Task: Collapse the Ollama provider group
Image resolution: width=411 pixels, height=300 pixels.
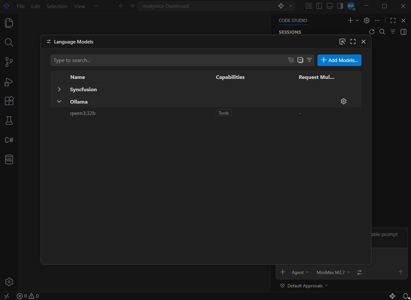Action: pos(59,102)
